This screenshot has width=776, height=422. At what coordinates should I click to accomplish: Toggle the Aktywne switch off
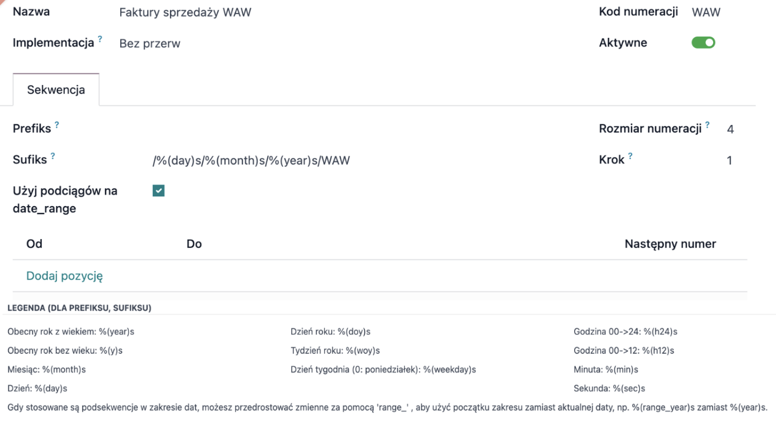[x=703, y=43]
